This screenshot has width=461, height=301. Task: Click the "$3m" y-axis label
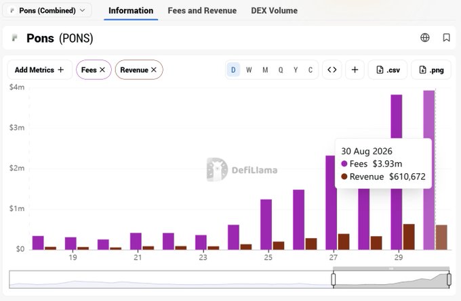(x=17, y=128)
